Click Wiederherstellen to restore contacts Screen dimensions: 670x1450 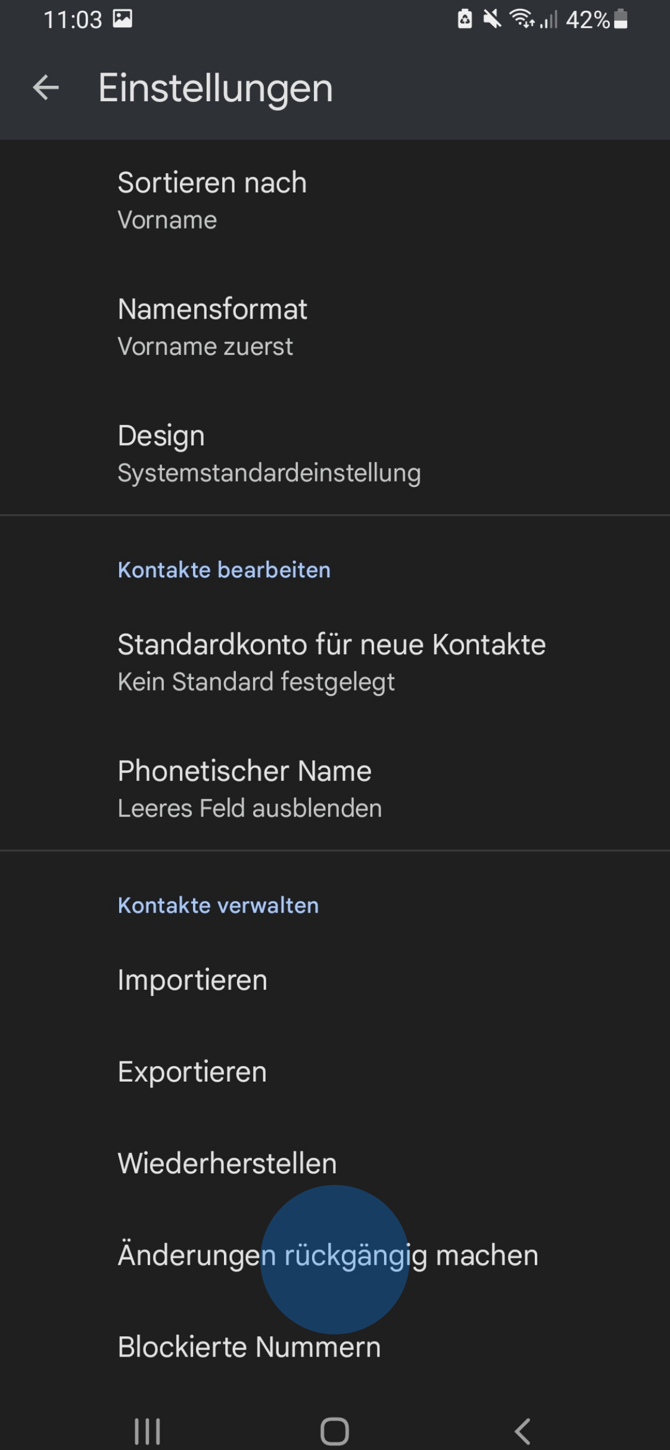click(227, 1163)
